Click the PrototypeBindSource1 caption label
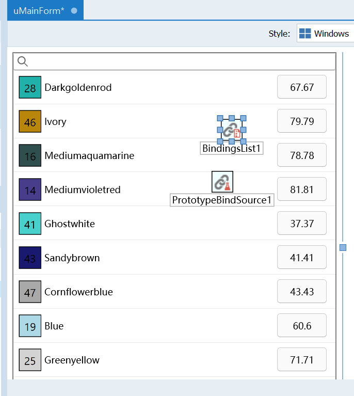This screenshot has height=396, width=354. [x=222, y=200]
